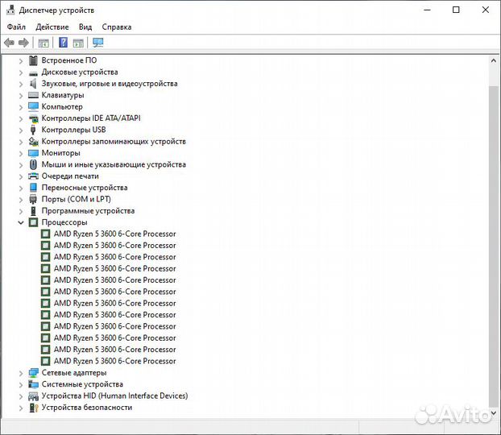The height and width of the screenshot is (435, 501).
Task: Click the Устройства HID icon
Action: click(x=33, y=396)
